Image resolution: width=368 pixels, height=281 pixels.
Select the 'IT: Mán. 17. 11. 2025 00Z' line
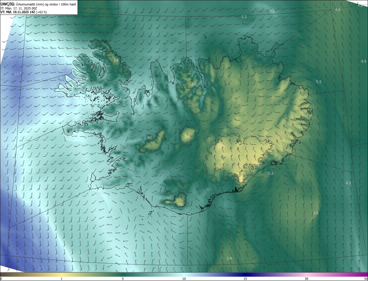tap(19, 8)
